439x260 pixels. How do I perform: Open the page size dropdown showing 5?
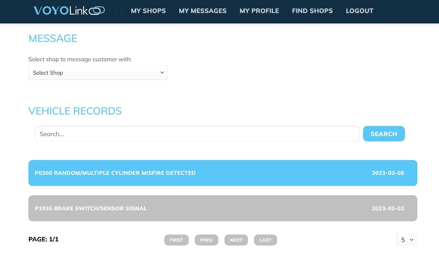pyautogui.click(x=407, y=240)
